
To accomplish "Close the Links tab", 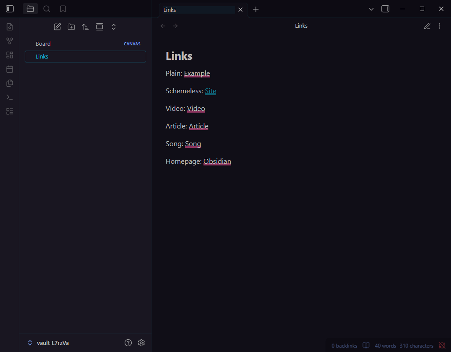I will coord(240,10).
